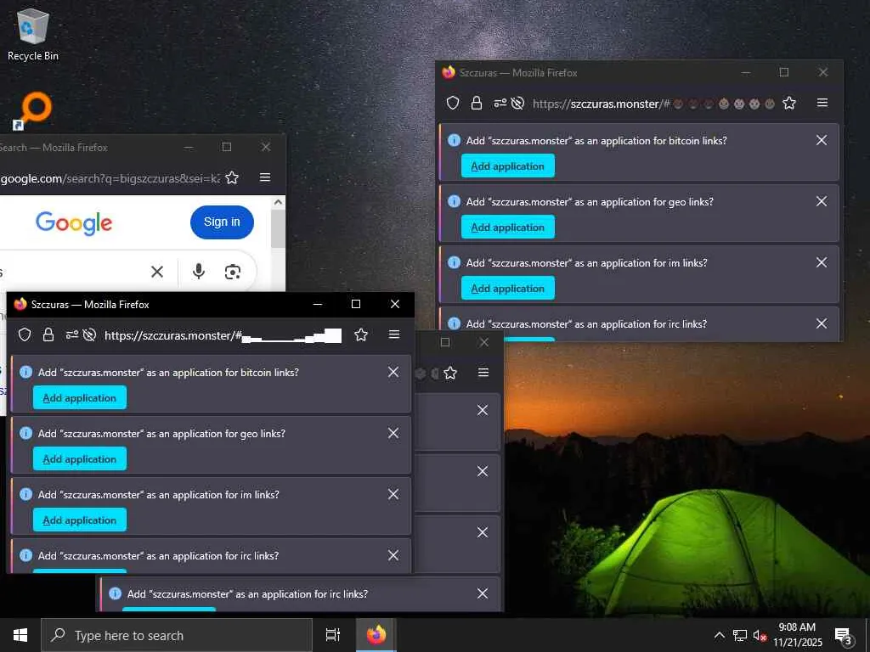Viewport: 870px width, 652px height.
Task: Dismiss the irc links notification in the top-right window
Action: (x=822, y=323)
